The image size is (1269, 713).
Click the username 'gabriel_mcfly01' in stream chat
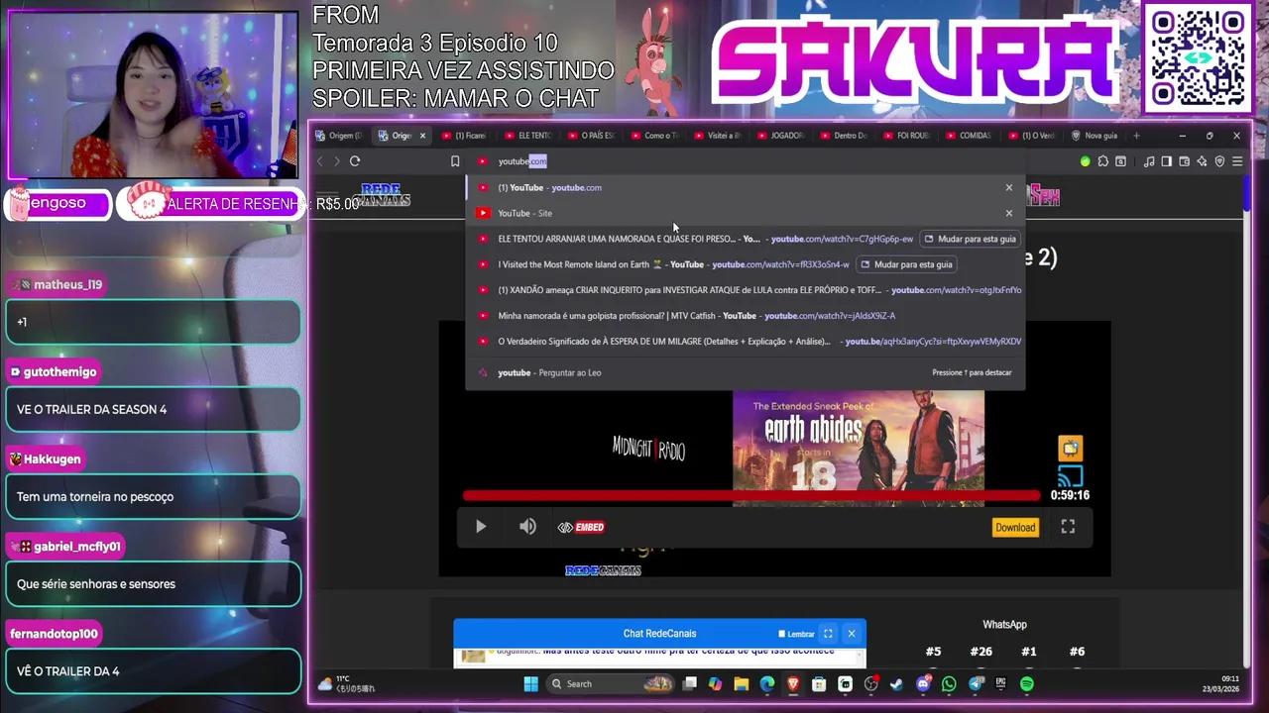pos(76,547)
